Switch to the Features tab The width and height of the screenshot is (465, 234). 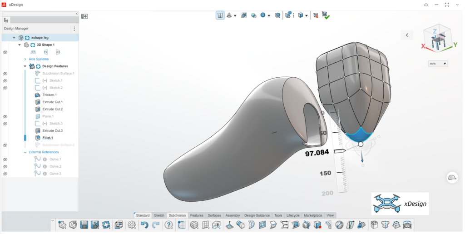(x=197, y=215)
